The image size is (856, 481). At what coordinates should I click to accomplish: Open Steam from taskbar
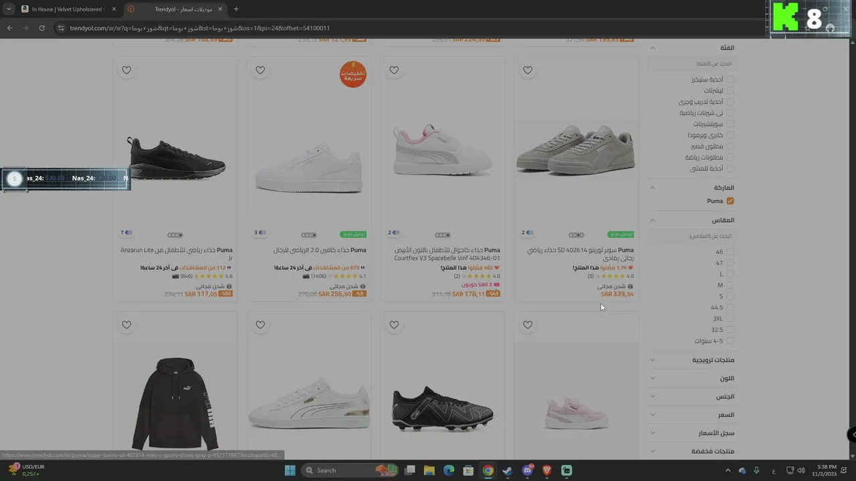coord(508,470)
